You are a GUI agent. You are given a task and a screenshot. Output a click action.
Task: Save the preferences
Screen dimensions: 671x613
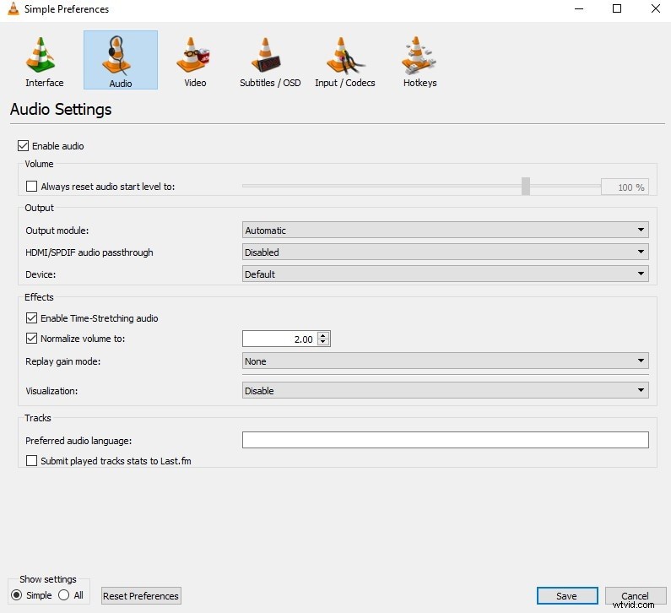567,596
